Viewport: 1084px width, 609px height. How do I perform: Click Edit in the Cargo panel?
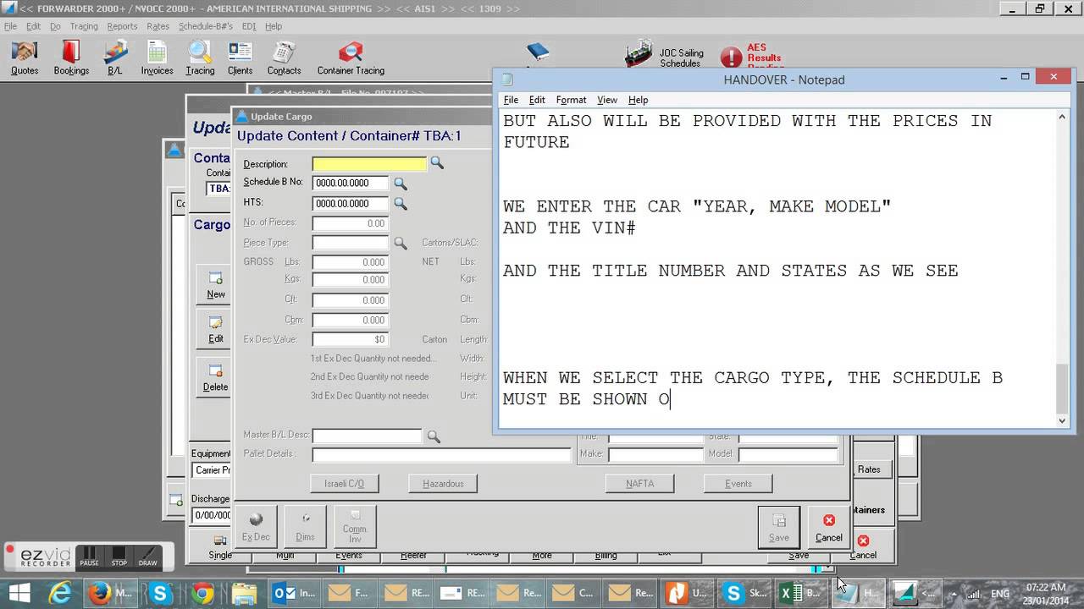tap(216, 330)
